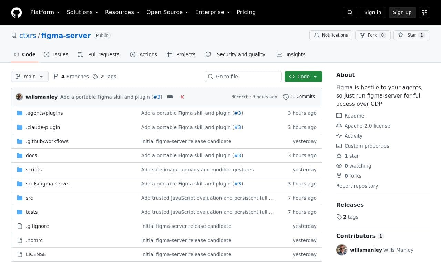
Task: Open the search magnifier button
Action: [x=350, y=12]
